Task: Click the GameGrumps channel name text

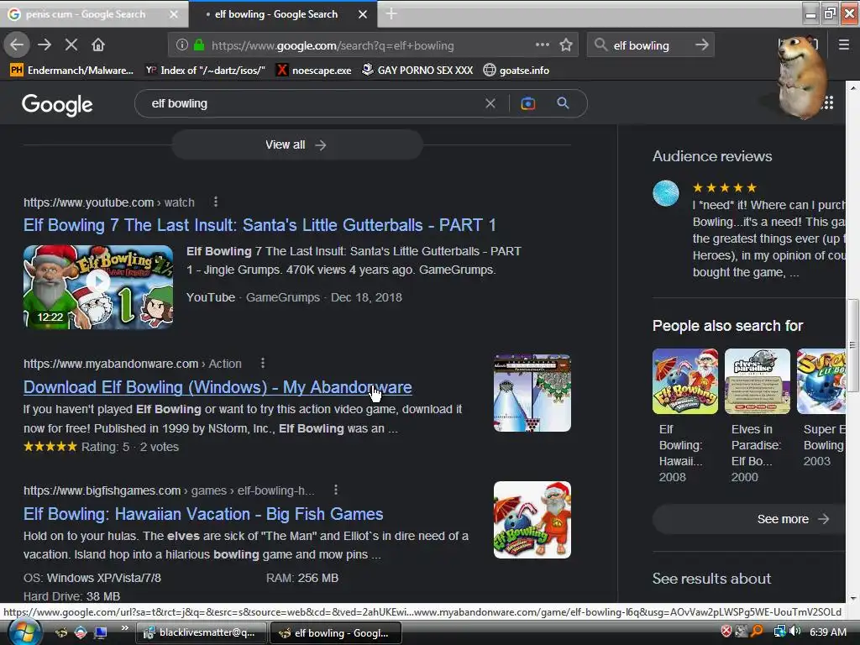Action: 282,297
